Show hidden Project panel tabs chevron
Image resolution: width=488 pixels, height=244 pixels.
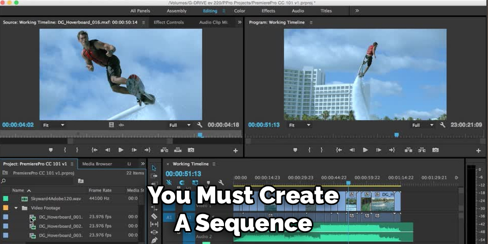tap(143, 164)
